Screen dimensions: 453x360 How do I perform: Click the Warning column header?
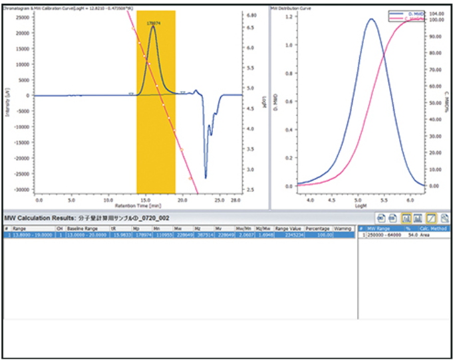coord(343,228)
